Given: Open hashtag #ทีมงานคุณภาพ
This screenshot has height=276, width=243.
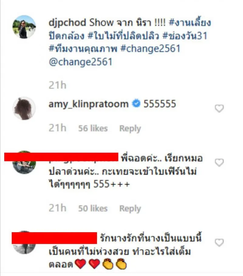Looking at the screenshot, I should point(83,49).
